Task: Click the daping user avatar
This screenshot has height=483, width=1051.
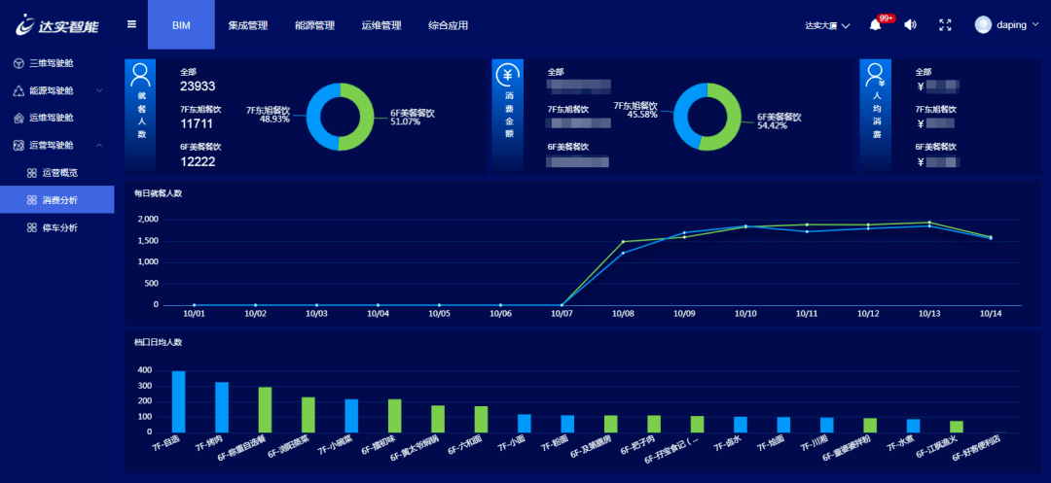Action: pos(983,25)
